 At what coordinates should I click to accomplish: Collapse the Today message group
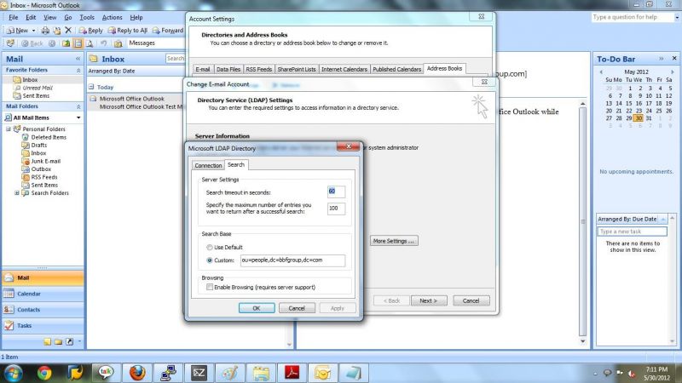[x=91, y=87]
